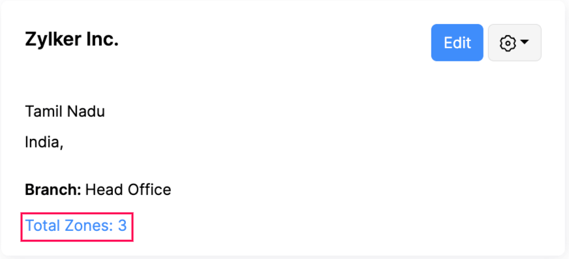The image size is (569, 259).
Task: Open the Total Zones: 3 link
Action: click(x=76, y=226)
